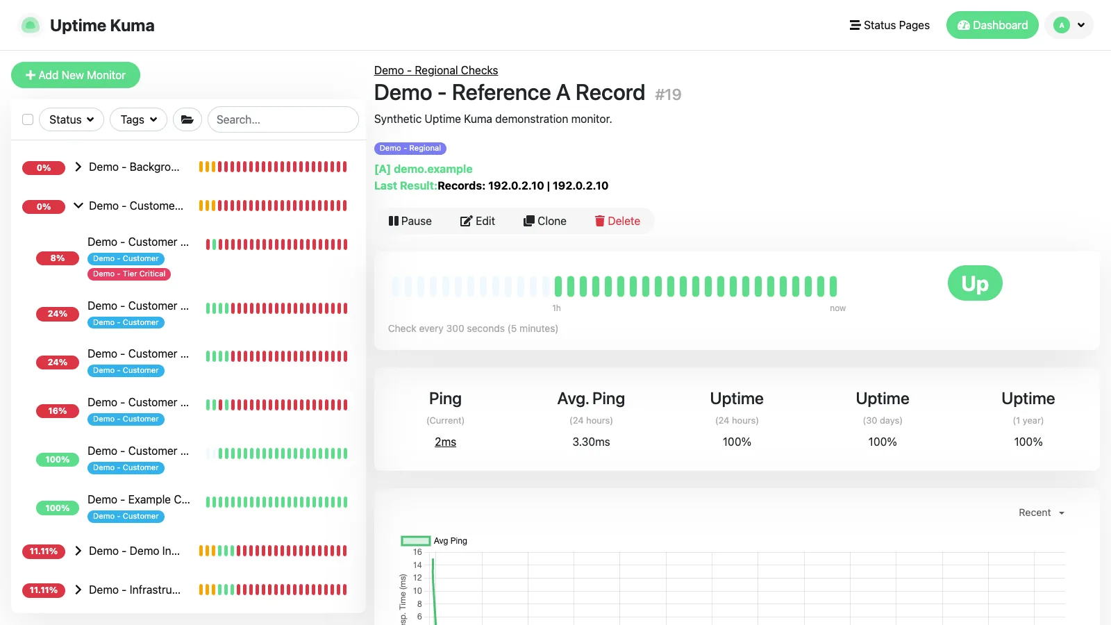Click the Demo - Regional tag badge
This screenshot has height=625, width=1111.
410,148
